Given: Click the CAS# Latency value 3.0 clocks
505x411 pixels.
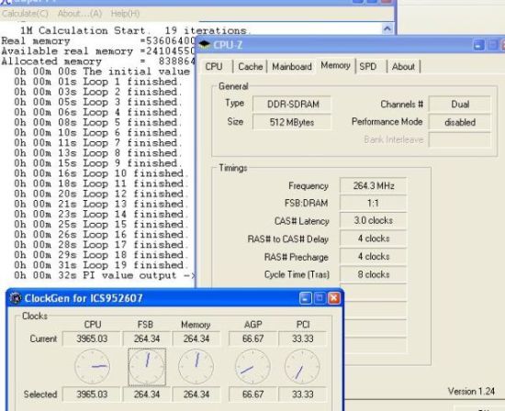Looking at the screenshot, I should pos(374,221).
